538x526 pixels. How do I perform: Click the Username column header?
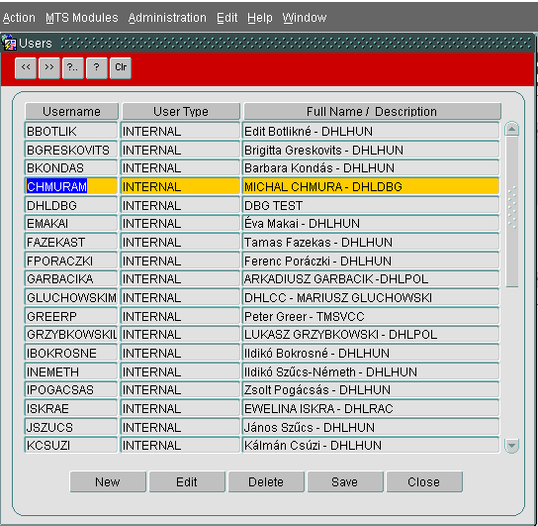pyautogui.click(x=71, y=111)
